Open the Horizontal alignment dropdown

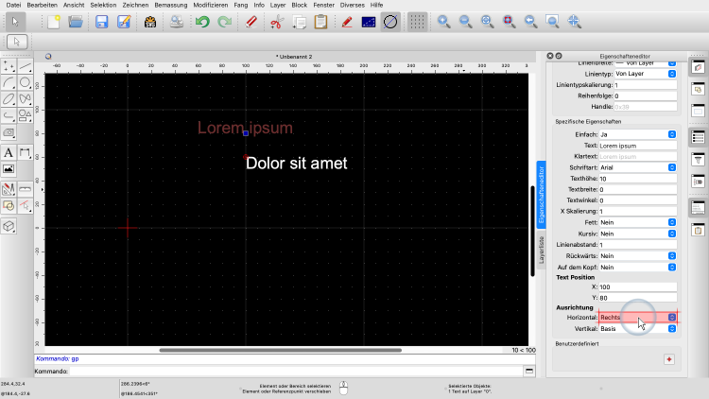(x=638, y=318)
